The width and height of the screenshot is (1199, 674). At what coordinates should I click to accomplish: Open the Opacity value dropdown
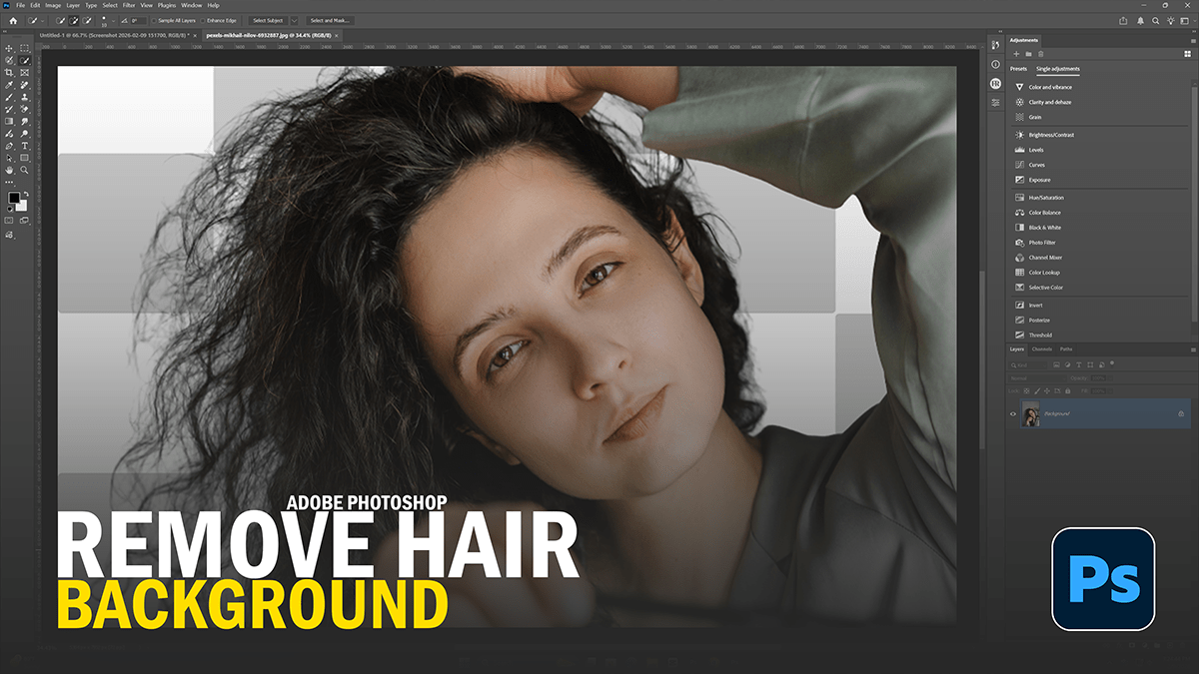(1110, 378)
